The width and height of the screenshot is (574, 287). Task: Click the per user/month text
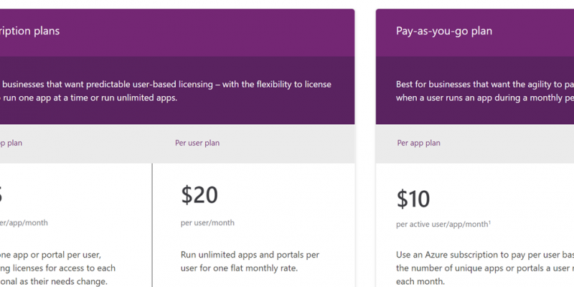click(x=207, y=222)
